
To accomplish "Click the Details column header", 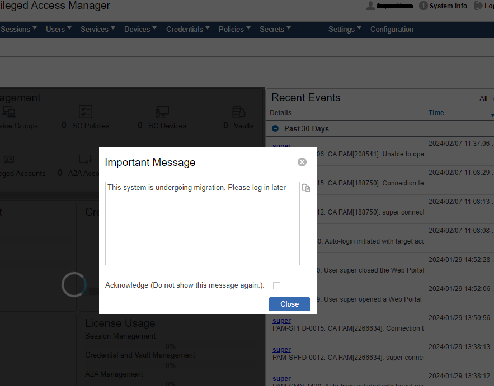I will (x=280, y=113).
